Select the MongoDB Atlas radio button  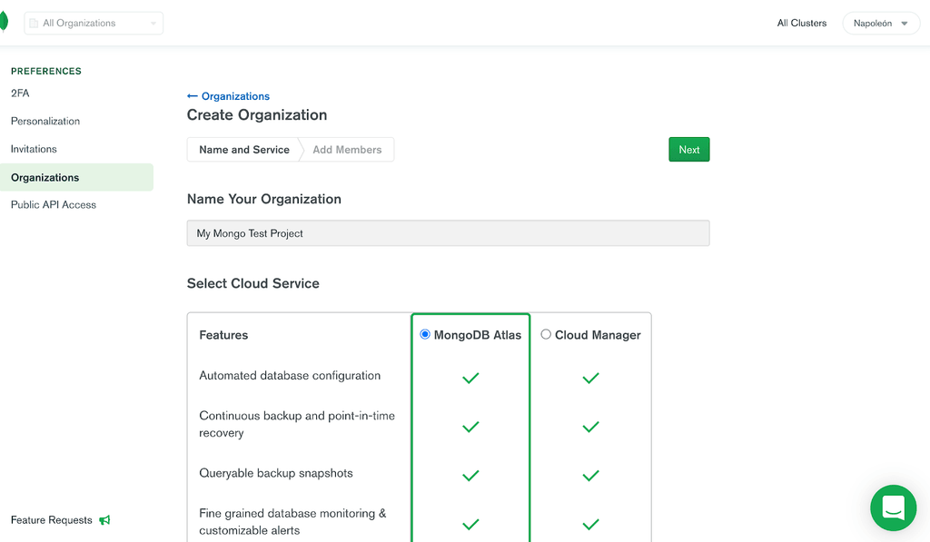click(425, 334)
